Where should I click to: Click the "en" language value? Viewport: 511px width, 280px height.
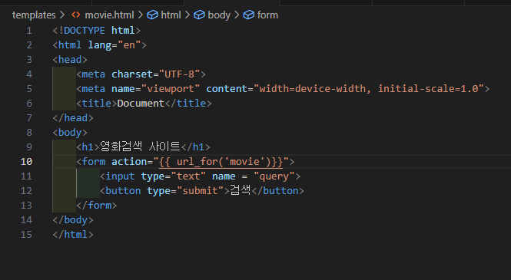coord(129,45)
